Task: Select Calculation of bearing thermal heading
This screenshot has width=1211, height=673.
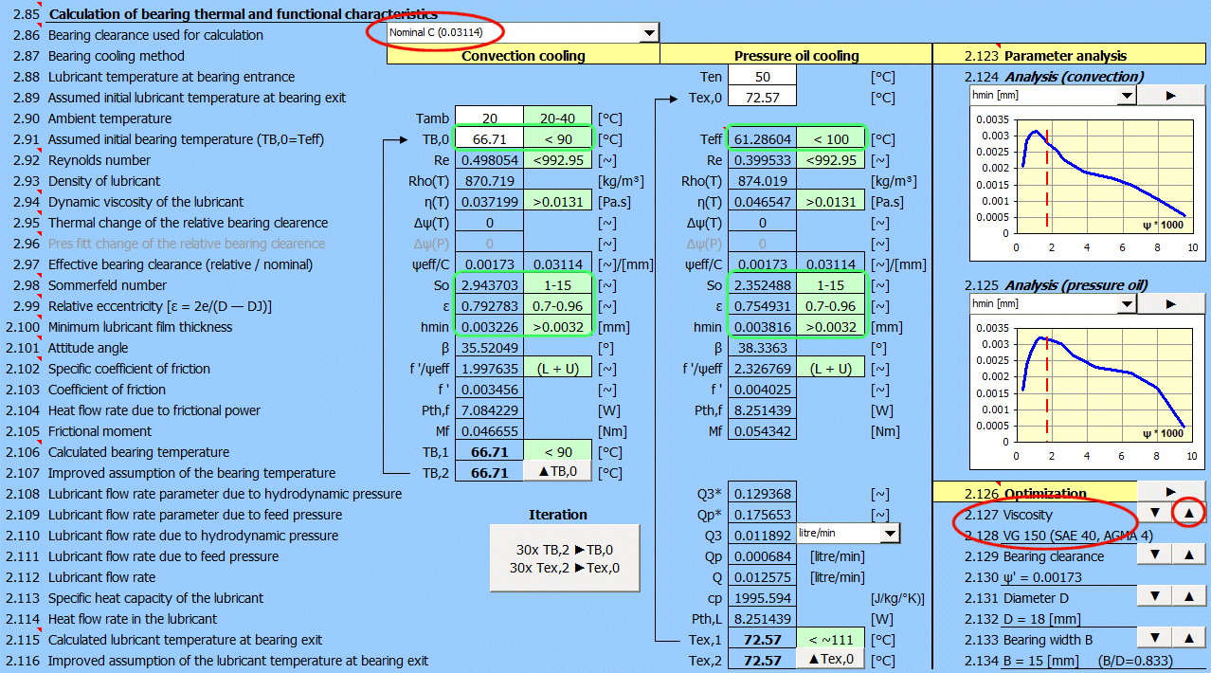Action: [x=243, y=13]
